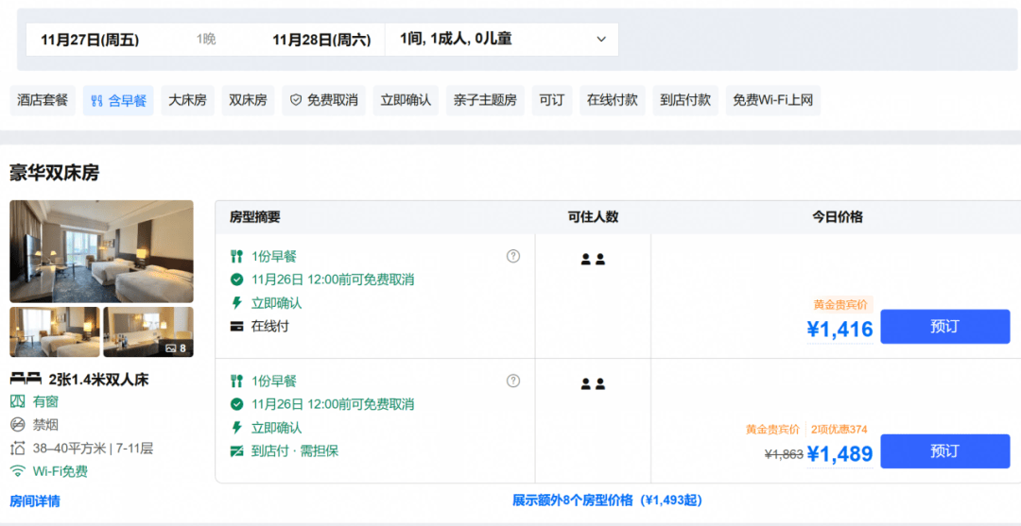Image resolution: width=1021 pixels, height=526 pixels.
Task: Enable the 免费取消 filter
Action: [x=323, y=101]
